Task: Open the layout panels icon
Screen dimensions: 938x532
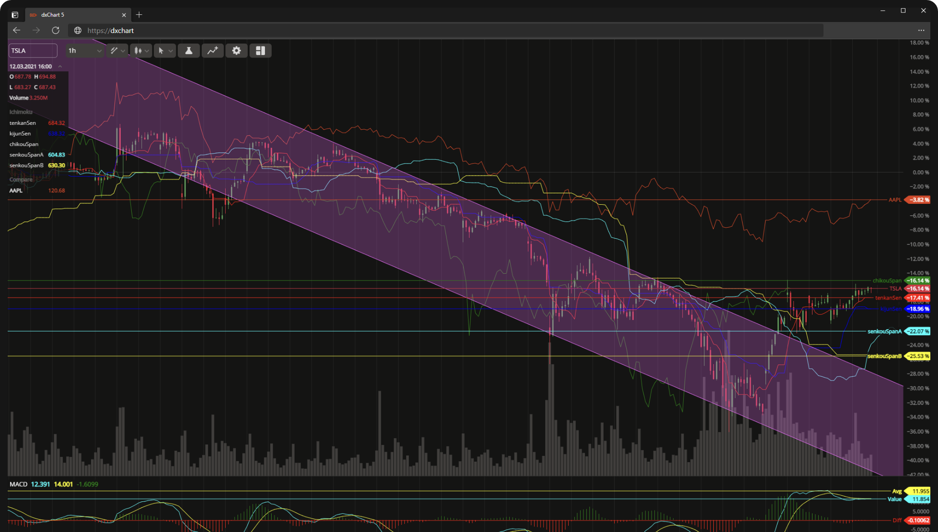Action: [260, 50]
